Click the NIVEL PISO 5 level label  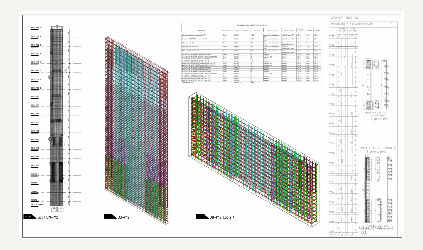click(36, 131)
